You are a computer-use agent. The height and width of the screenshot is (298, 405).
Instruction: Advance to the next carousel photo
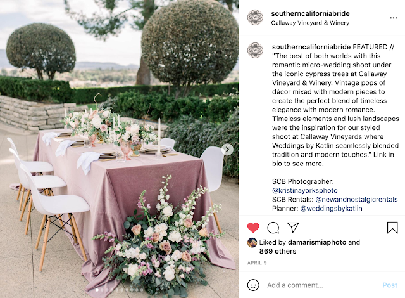click(x=227, y=150)
